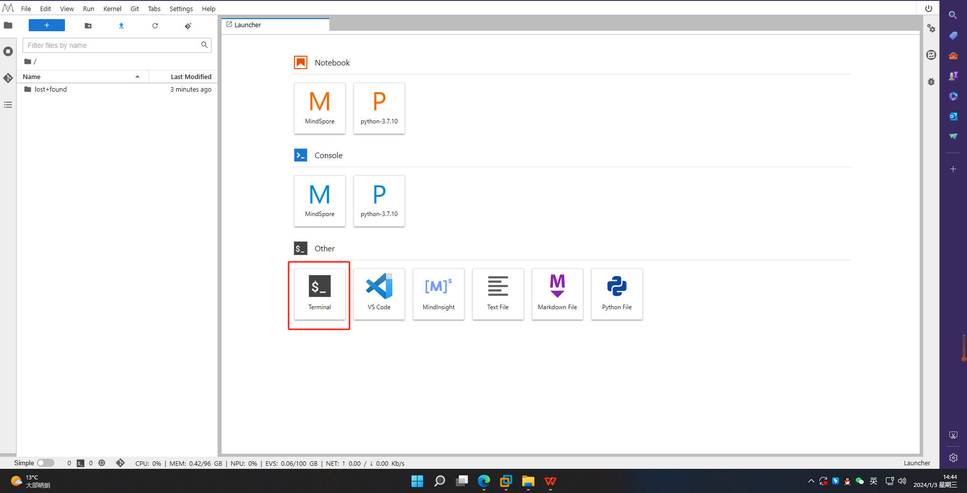Open File Explorer from taskbar
967x493 pixels.
528,481
